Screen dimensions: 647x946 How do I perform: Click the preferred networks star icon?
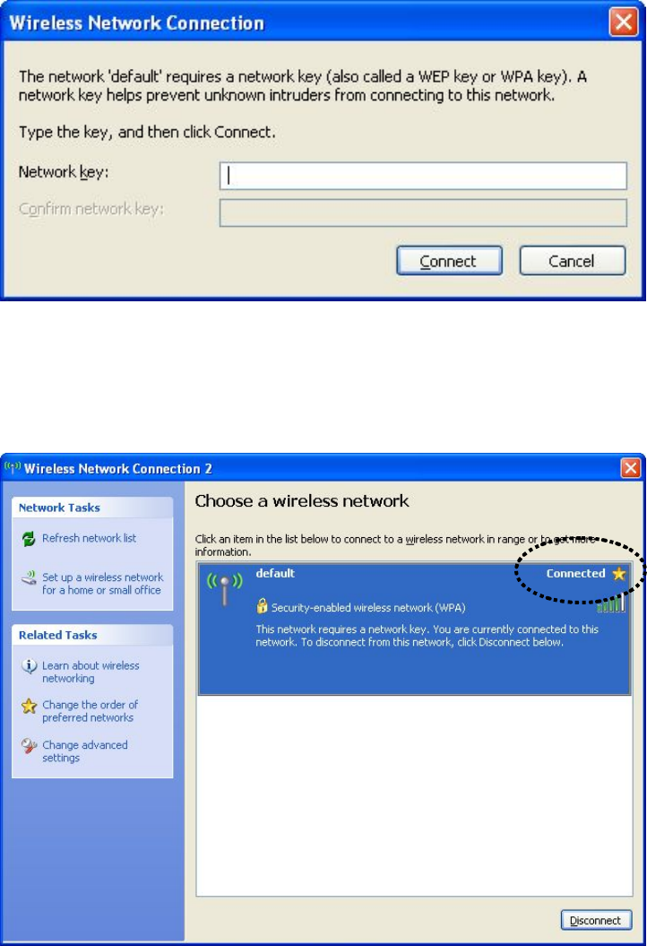29,706
